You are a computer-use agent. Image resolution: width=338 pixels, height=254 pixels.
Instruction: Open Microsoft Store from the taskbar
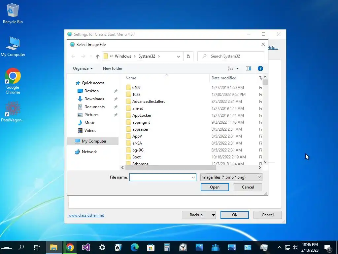tap(151, 247)
